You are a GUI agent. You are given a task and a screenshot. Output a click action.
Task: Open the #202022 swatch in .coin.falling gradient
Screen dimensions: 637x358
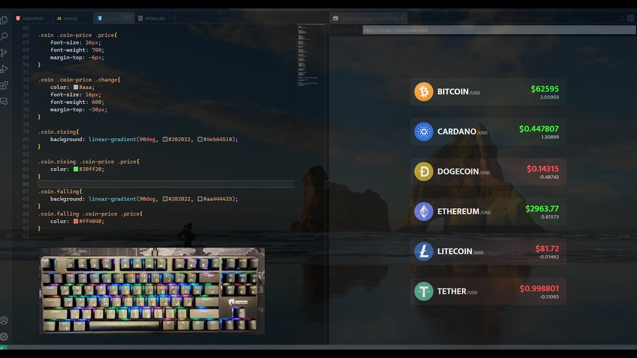(165, 199)
